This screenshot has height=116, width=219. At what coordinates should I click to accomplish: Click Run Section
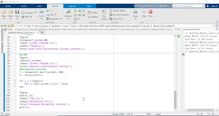[104, 15]
